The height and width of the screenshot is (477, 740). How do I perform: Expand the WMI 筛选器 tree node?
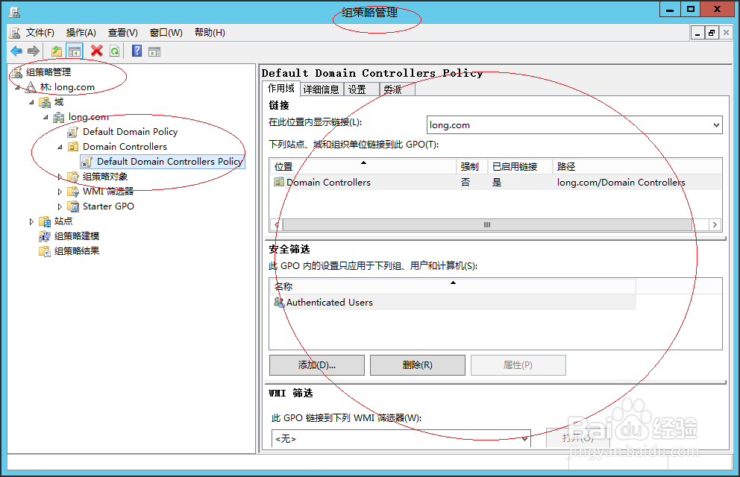(60, 192)
